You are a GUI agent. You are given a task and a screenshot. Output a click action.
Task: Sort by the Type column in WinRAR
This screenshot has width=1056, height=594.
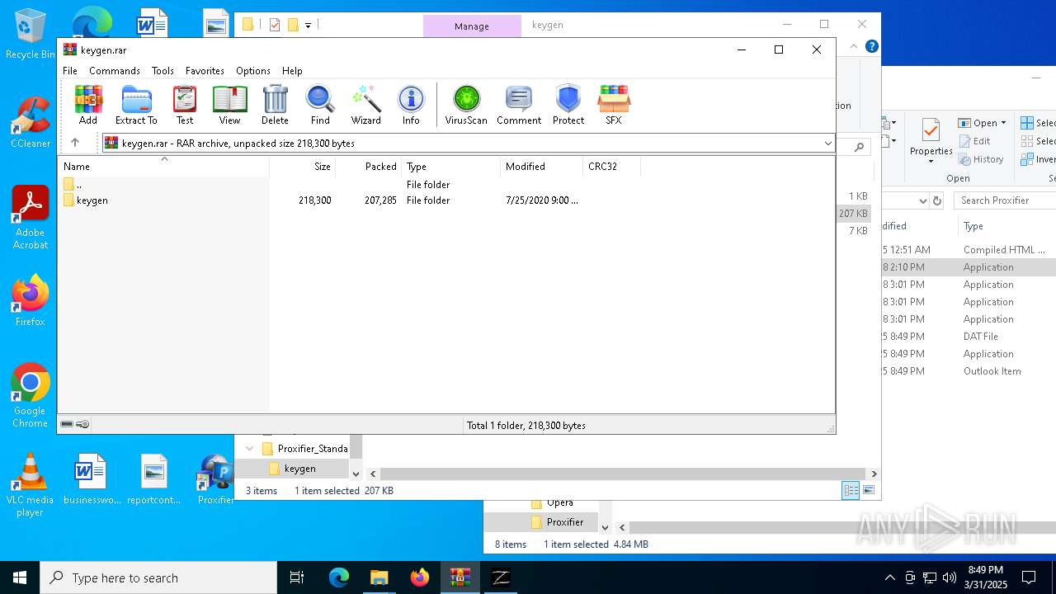(451, 167)
